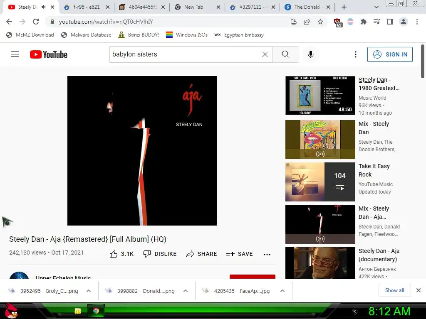
Task: Close the downloads bar
Action: [x=419, y=290]
